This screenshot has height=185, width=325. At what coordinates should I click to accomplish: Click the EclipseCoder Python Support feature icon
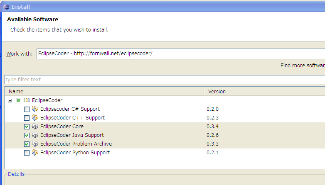click(35, 153)
